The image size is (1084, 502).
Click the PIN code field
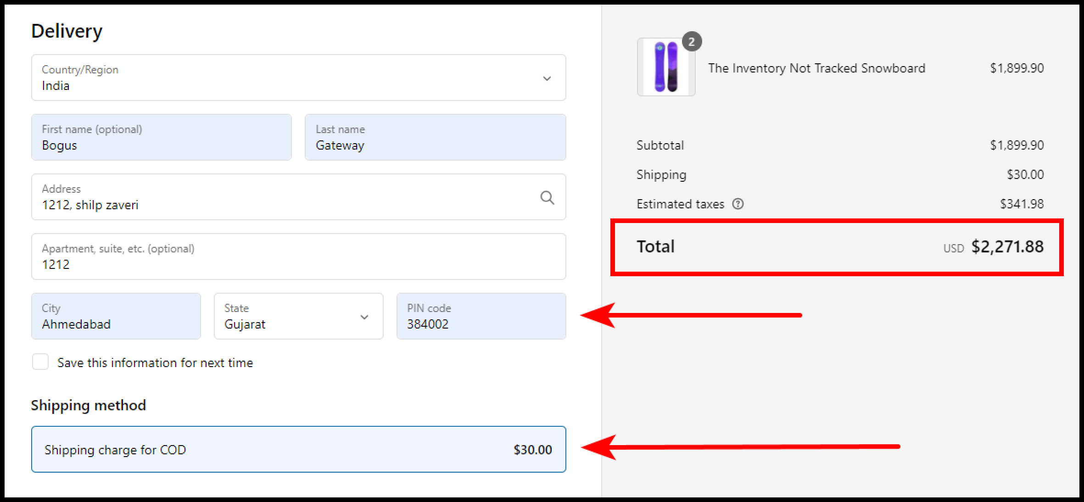(x=481, y=316)
